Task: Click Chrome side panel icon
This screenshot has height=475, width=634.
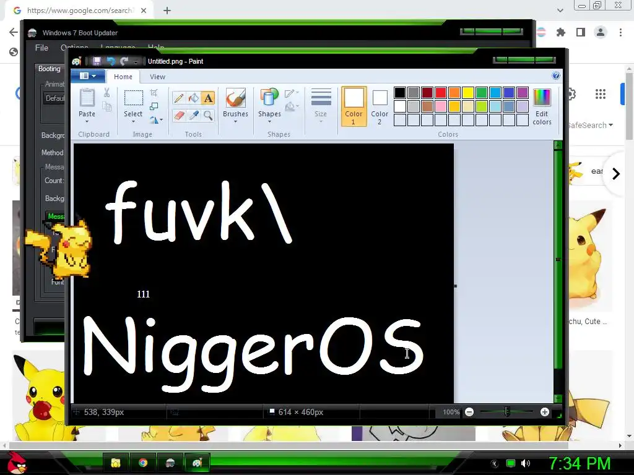Action: (x=581, y=32)
